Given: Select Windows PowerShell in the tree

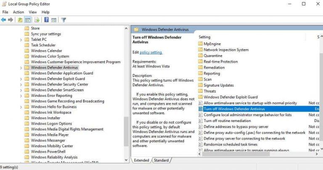Looking at the screenshot, I should click(x=48, y=151).
